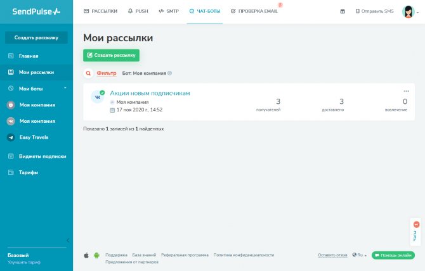425x271 pixels.
Task: Go to the SMTP tab
Action: (169, 11)
